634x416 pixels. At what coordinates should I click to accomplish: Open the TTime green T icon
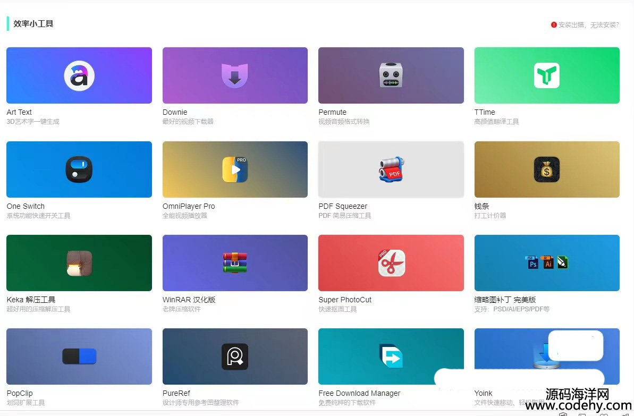coord(547,75)
